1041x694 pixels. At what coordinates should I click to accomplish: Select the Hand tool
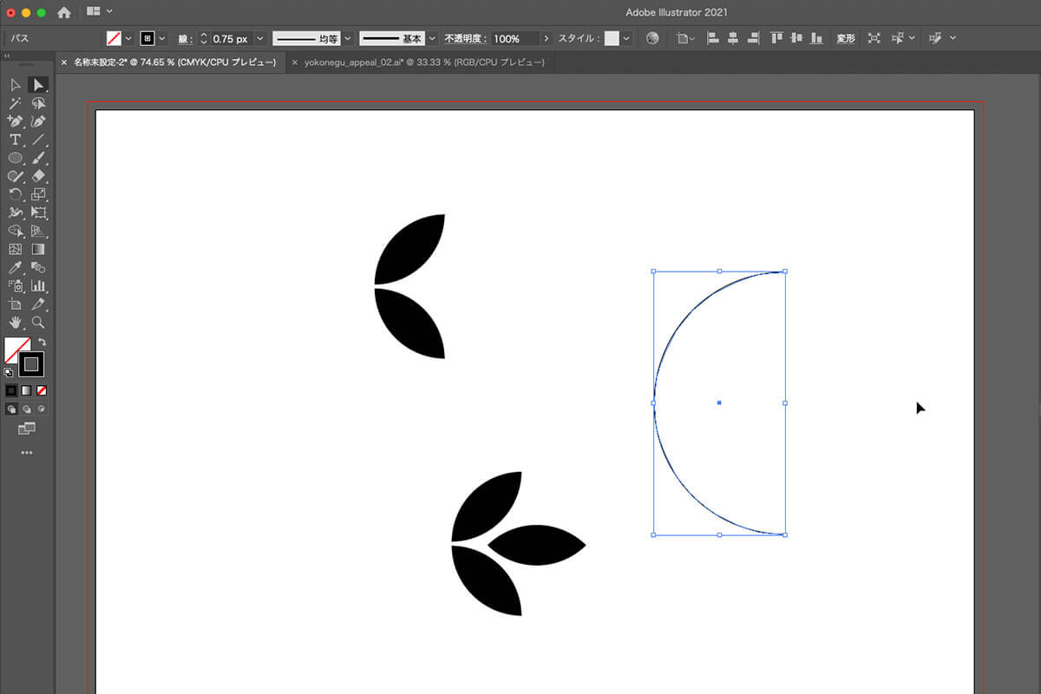pyautogui.click(x=15, y=323)
